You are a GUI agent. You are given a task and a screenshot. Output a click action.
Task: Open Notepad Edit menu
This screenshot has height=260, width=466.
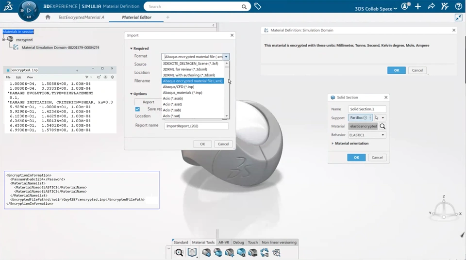[18, 77]
